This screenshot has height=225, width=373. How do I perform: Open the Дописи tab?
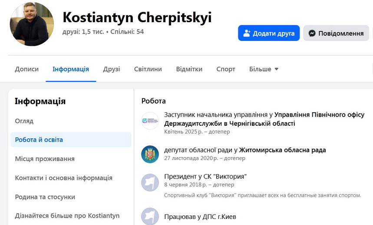click(x=26, y=69)
